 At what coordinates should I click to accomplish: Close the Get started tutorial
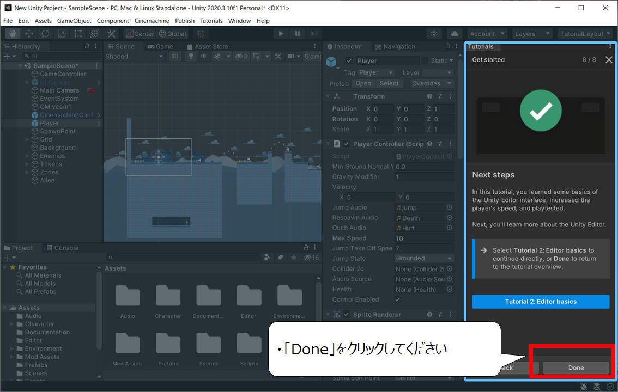609,60
